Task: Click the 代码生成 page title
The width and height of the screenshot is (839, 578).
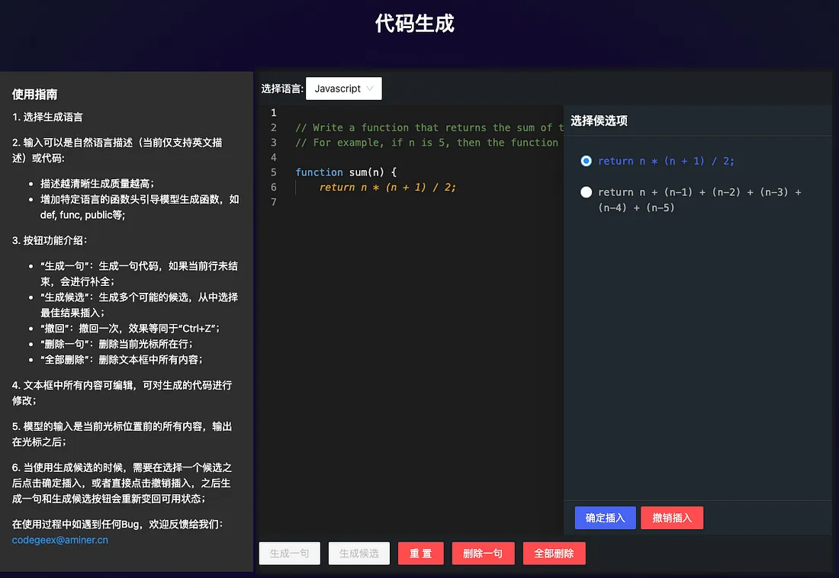Action: click(x=415, y=24)
